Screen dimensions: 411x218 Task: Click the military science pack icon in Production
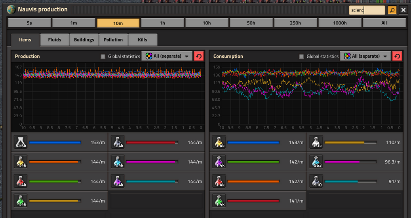tap(118, 143)
